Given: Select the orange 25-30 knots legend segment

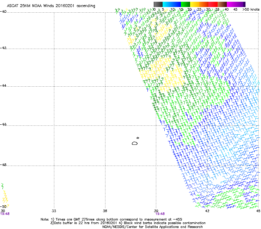Looking at the screenshot, I should (x=204, y=4).
